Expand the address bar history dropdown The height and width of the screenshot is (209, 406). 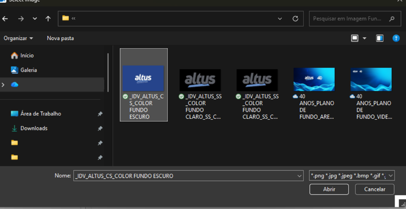(x=280, y=19)
